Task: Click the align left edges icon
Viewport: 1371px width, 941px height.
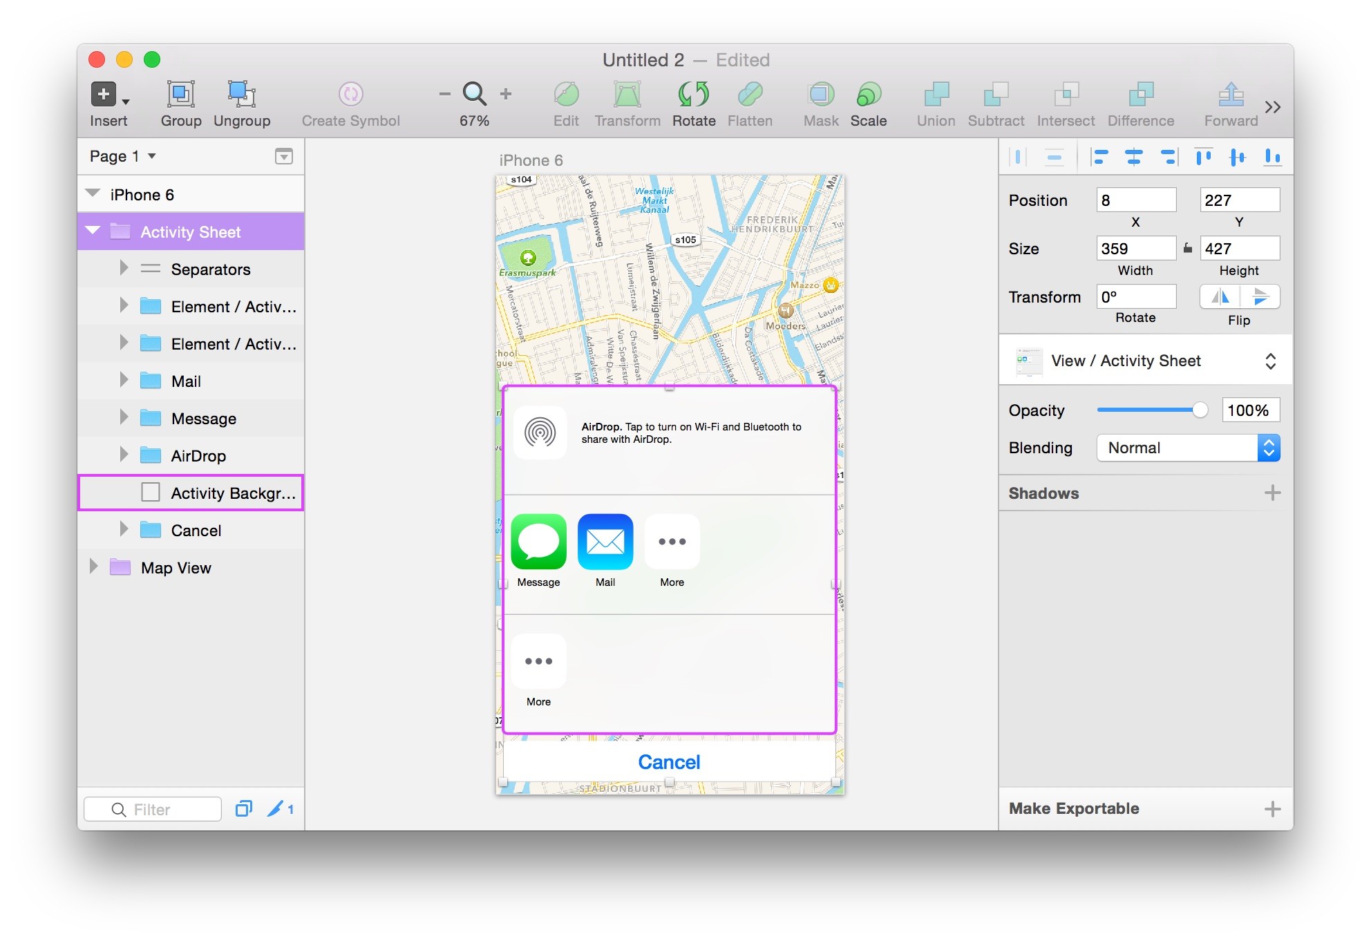Action: pos(1099,158)
